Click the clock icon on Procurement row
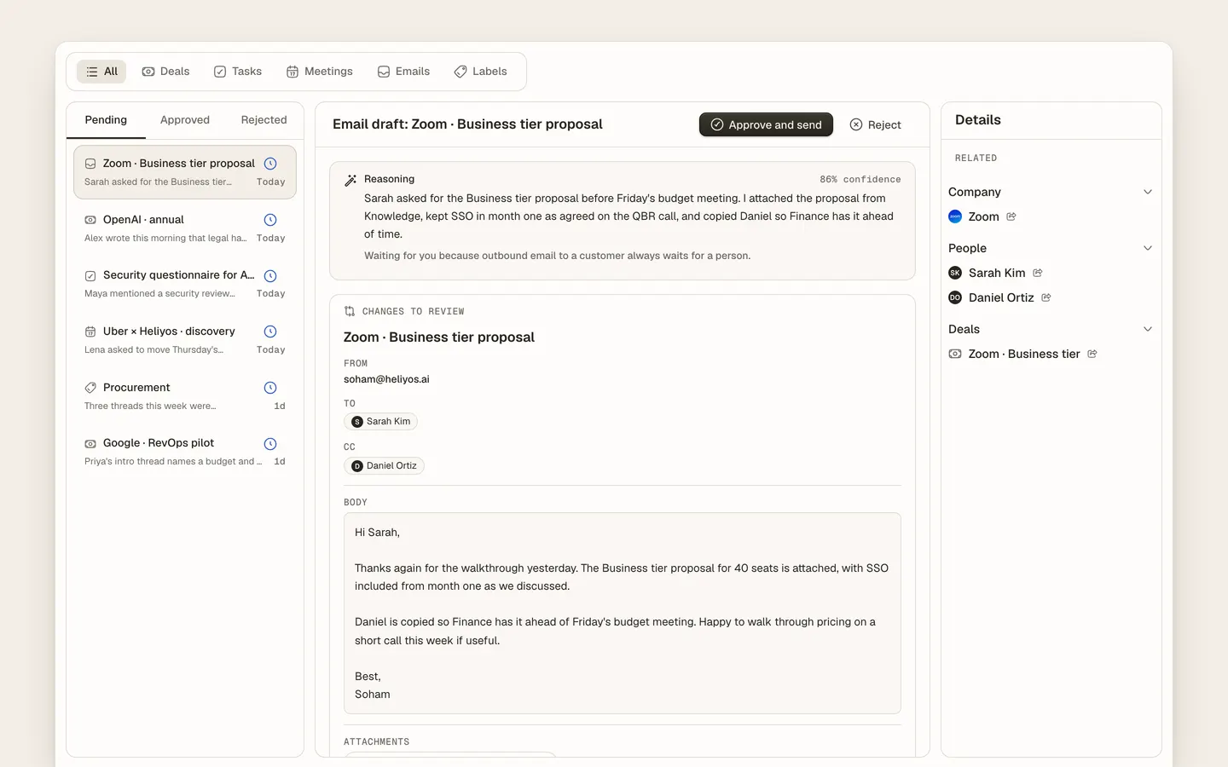Viewport: 1228px width, 767px height. click(x=270, y=388)
